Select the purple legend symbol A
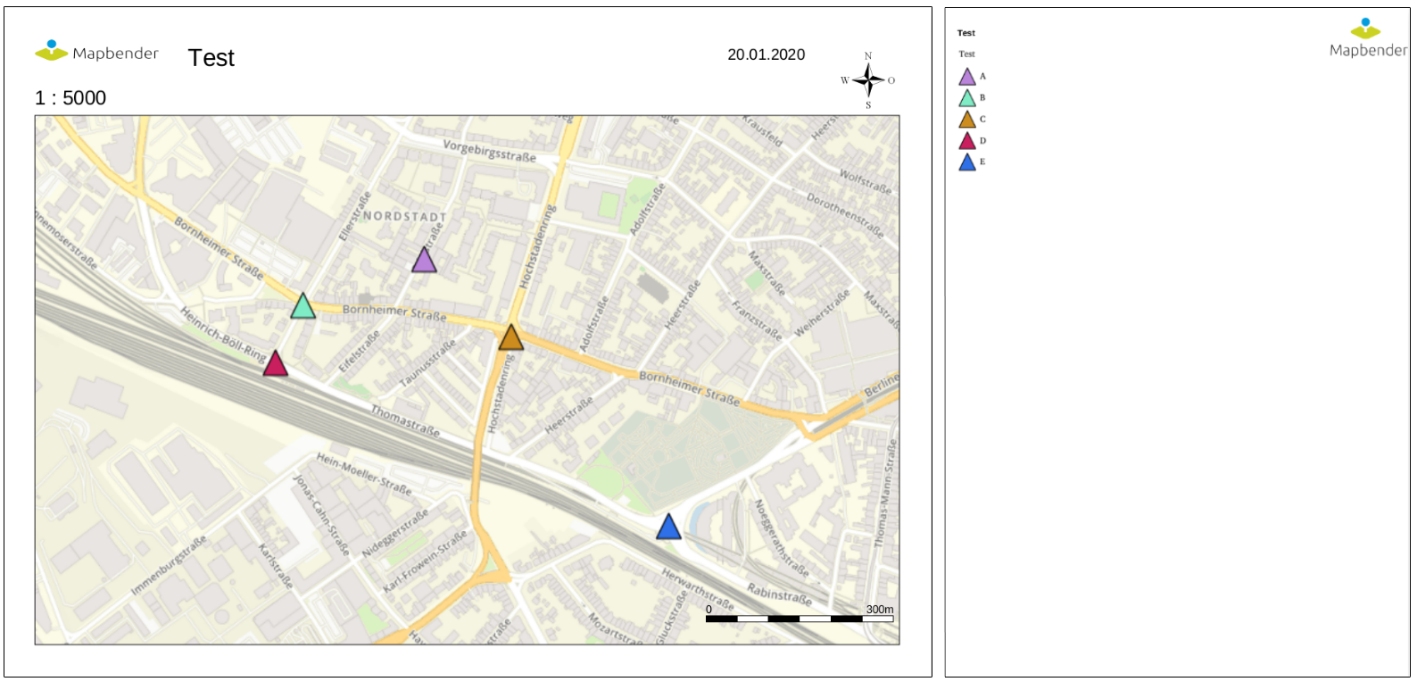 coord(967,77)
